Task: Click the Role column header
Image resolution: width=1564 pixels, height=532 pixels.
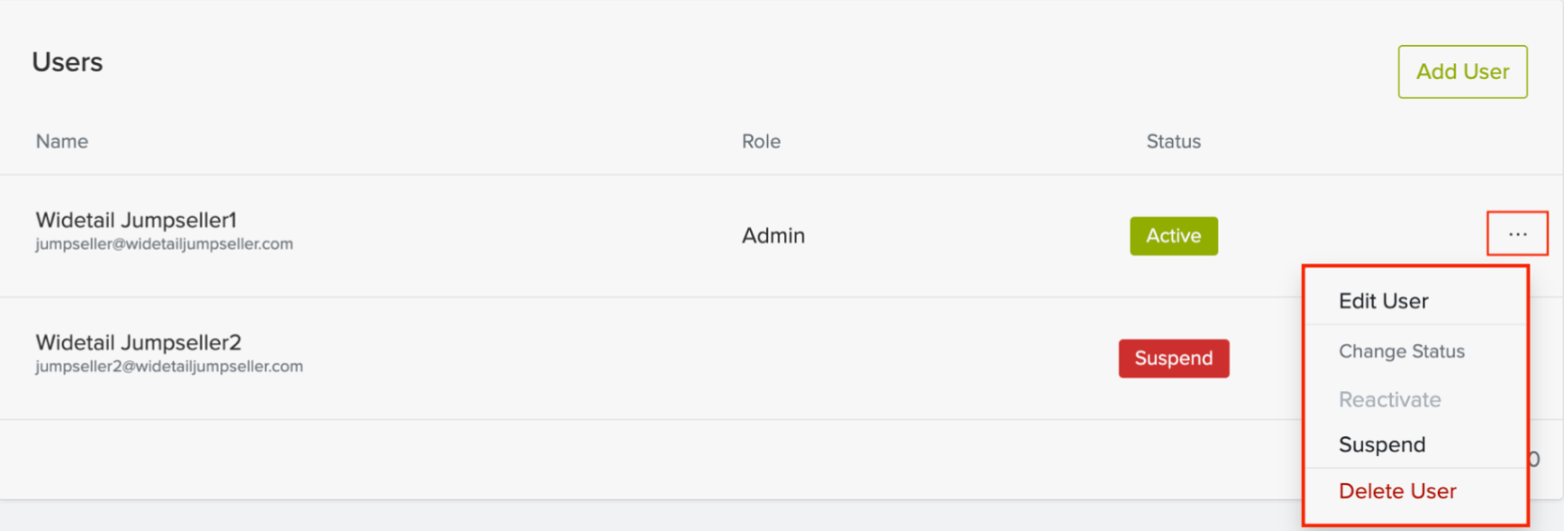Action: 760,142
